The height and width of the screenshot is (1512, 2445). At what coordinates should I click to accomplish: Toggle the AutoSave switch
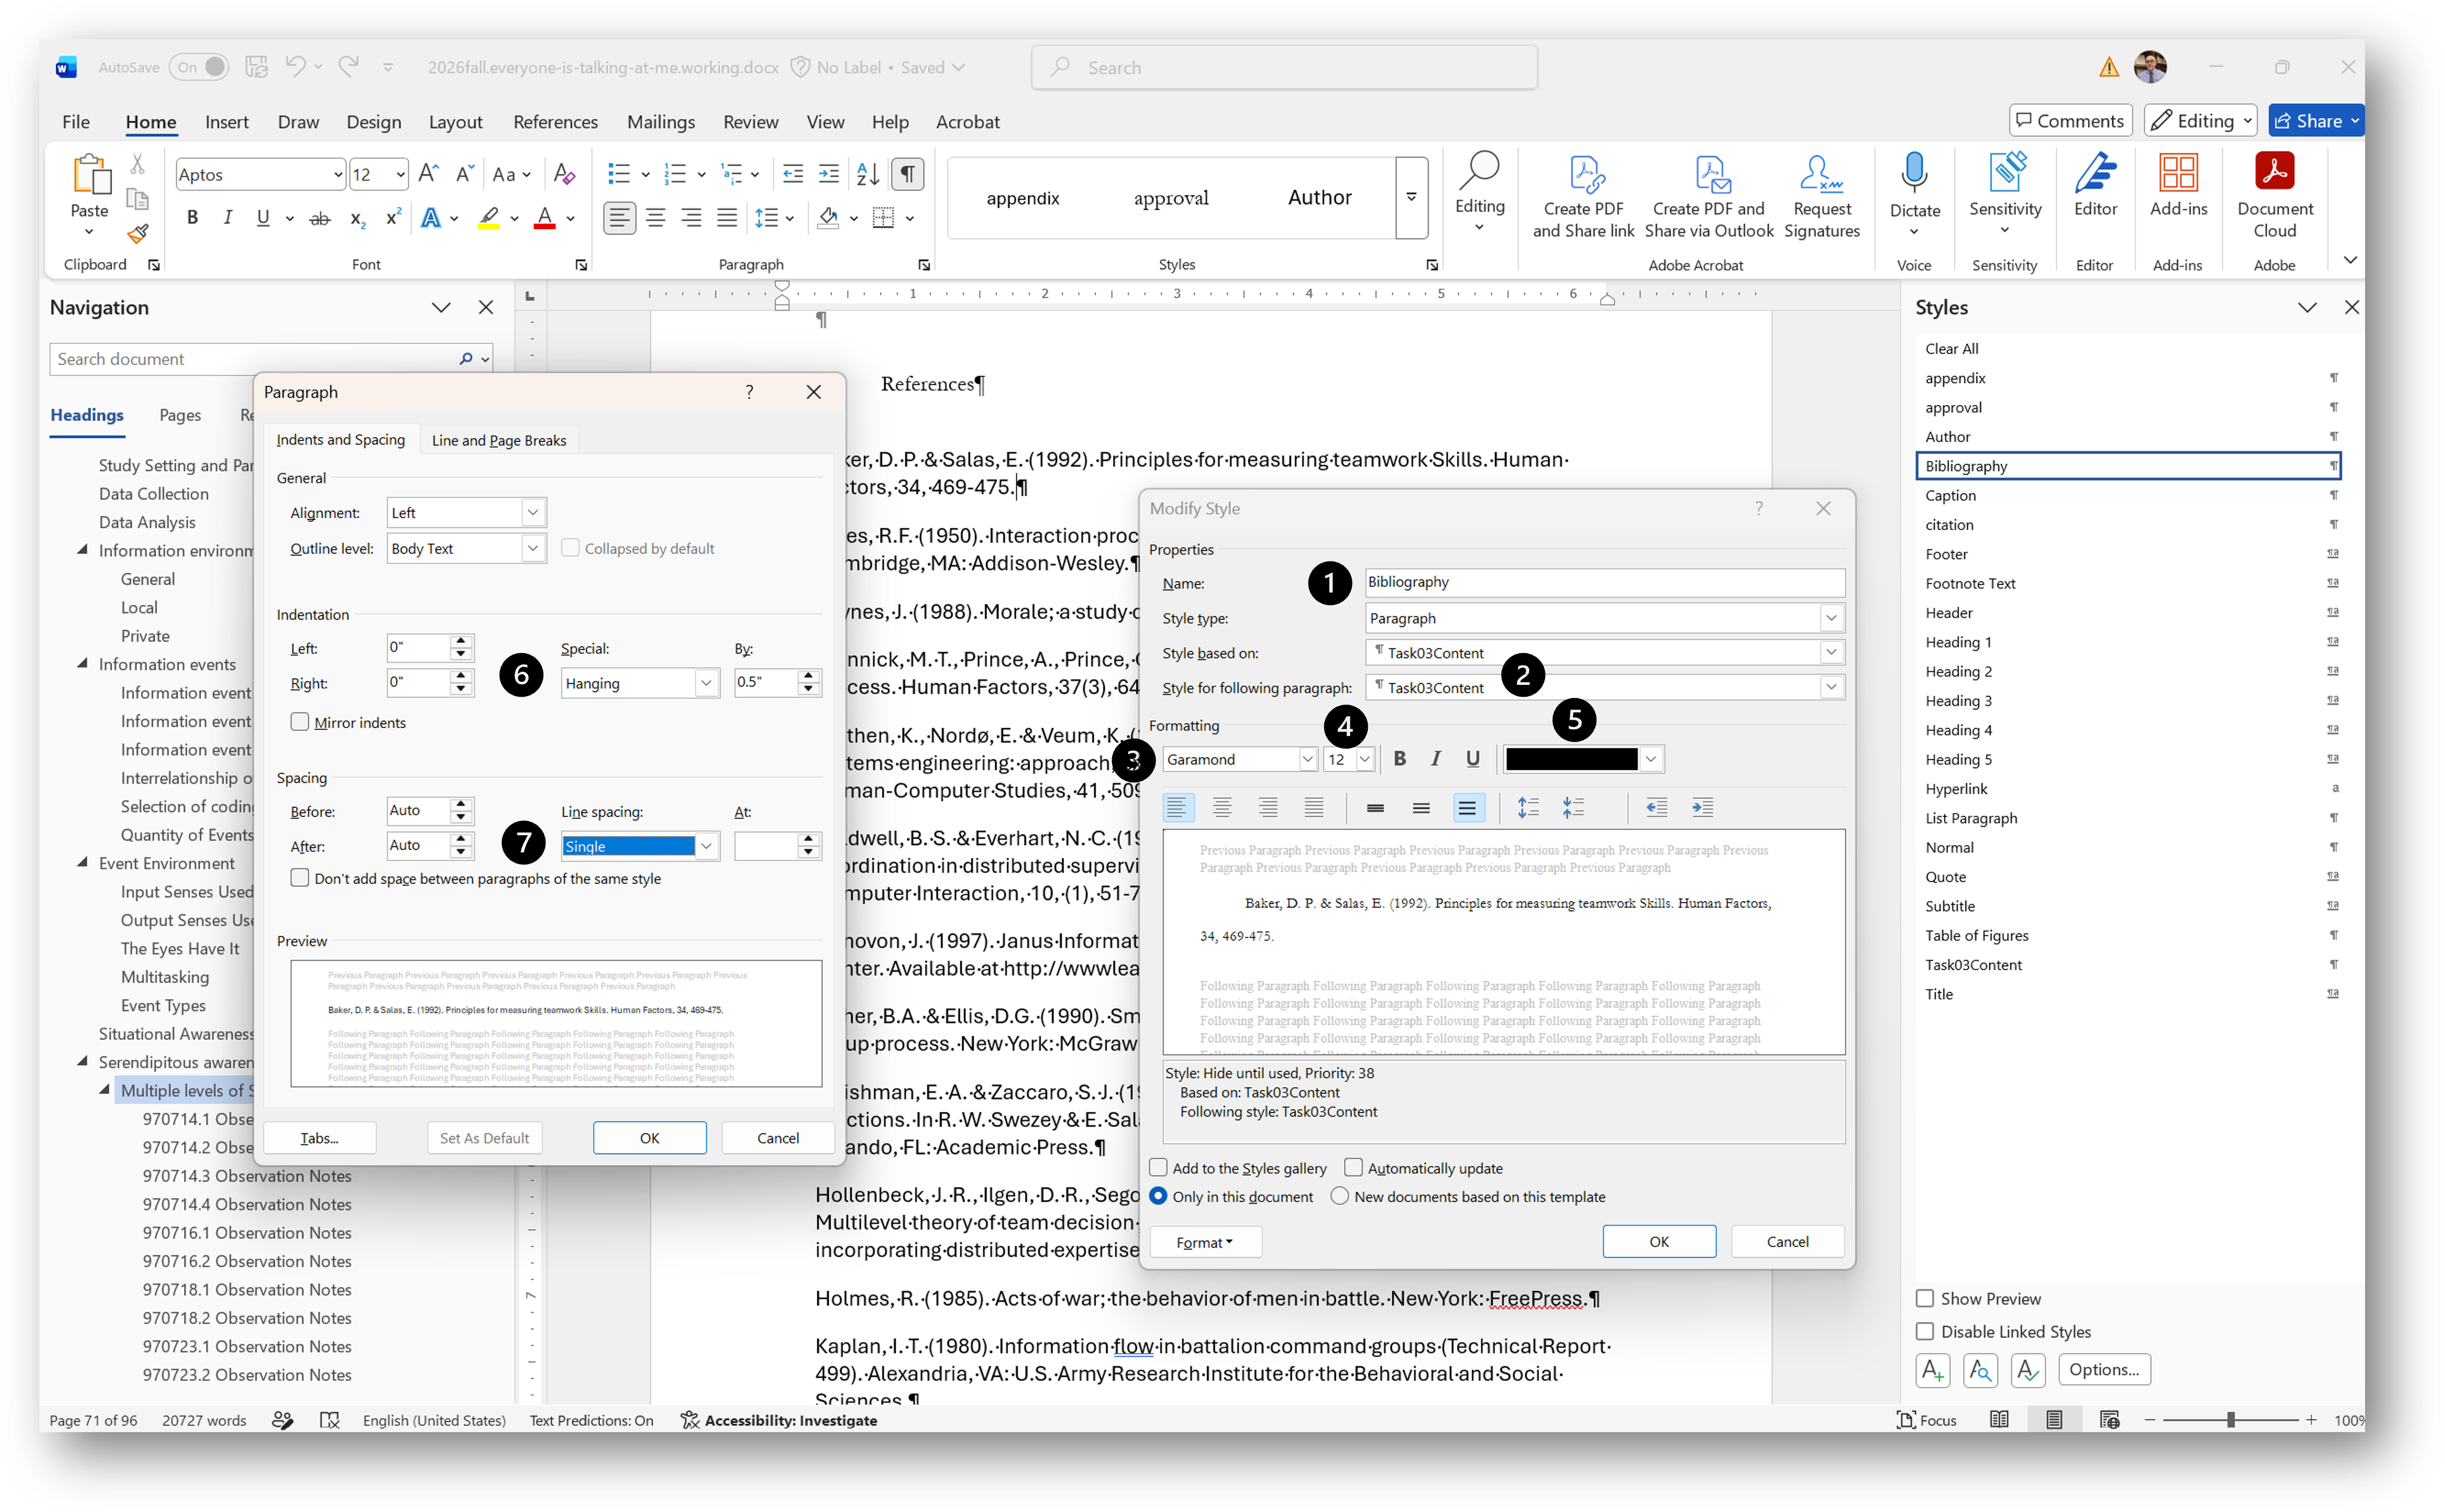tap(200, 67)
